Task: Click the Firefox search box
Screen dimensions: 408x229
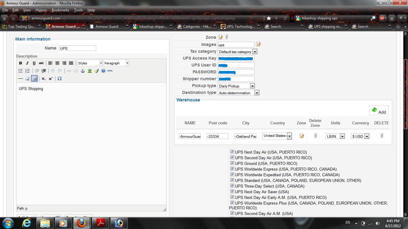Action: coord(335,18)
